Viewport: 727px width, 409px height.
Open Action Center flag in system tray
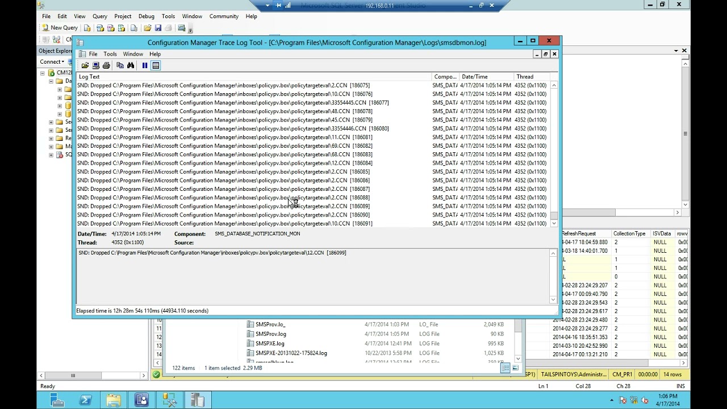click(x=623, y=400)
